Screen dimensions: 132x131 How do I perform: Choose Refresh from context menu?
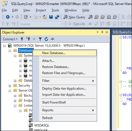(65, 118)
